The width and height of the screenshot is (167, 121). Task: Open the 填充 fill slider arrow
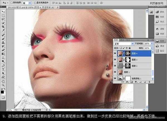pos(152,48)
